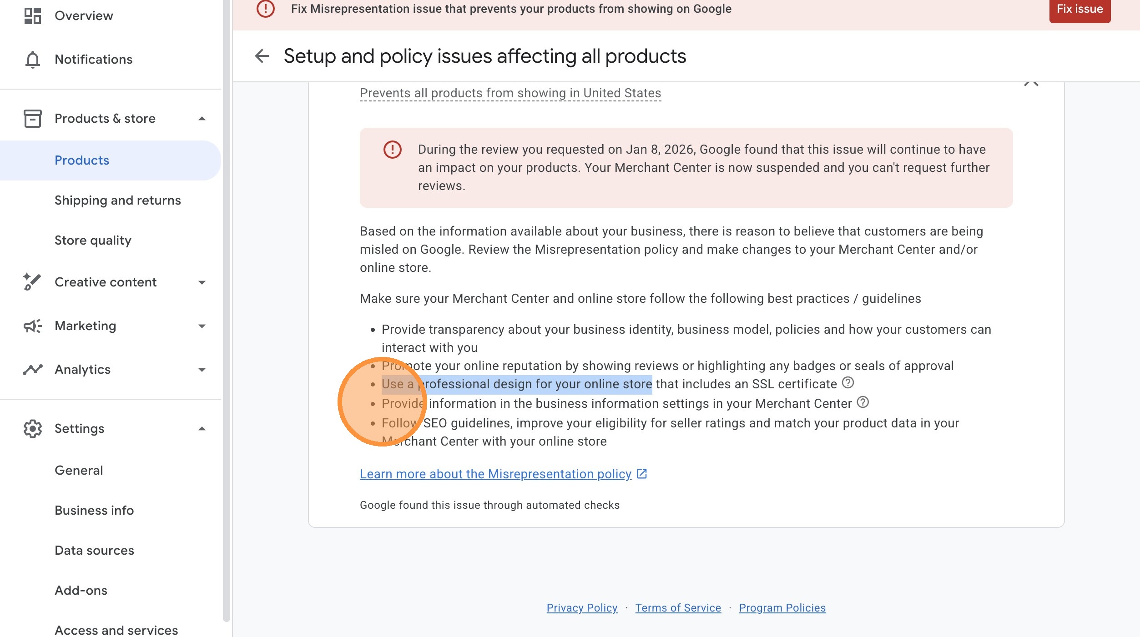
Task: Click the Analytics trend line icon
Action: (x=32, y=370)
